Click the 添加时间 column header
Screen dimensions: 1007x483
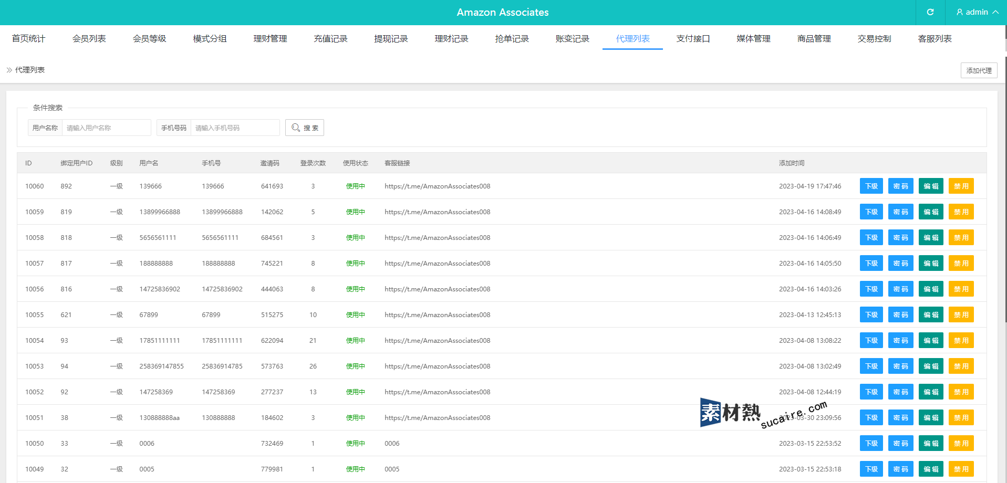point(792,163)
